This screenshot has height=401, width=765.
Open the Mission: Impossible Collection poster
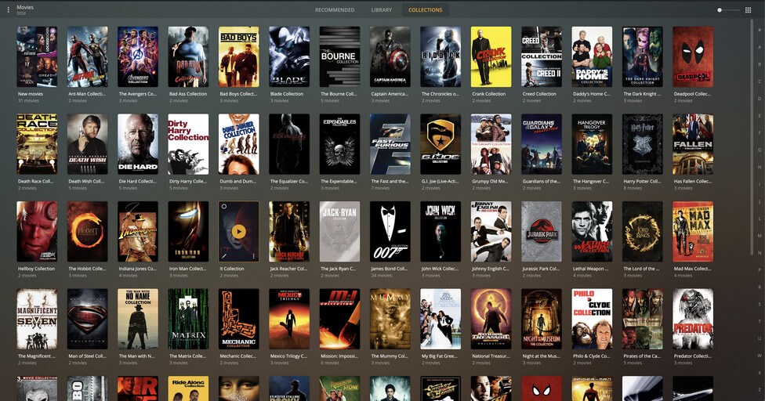tap(339, 319)
